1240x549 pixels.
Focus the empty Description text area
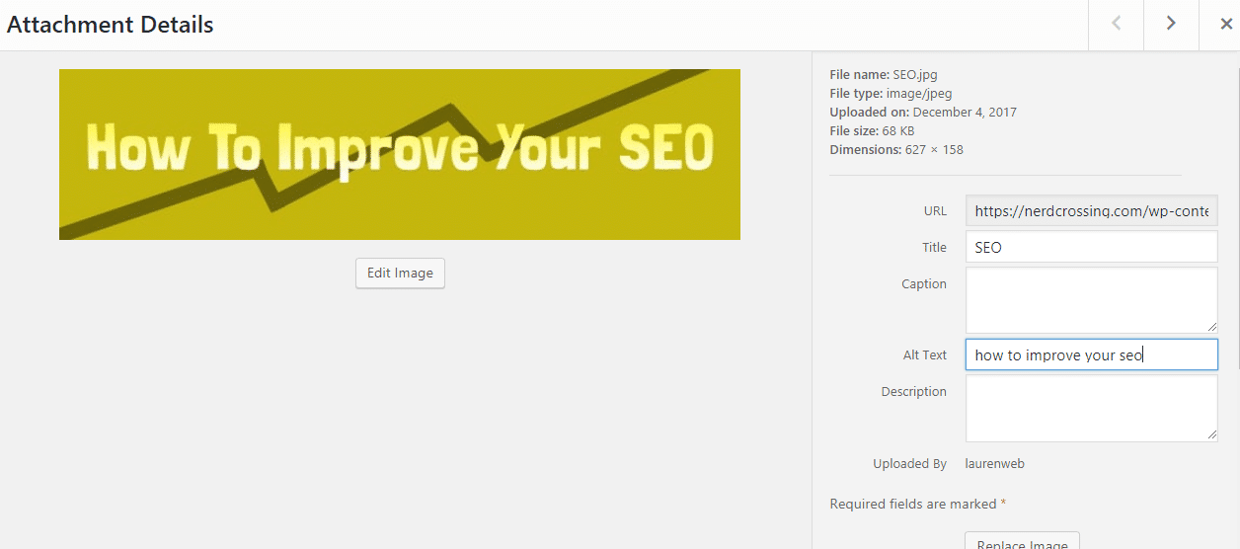click(1091, 408)
